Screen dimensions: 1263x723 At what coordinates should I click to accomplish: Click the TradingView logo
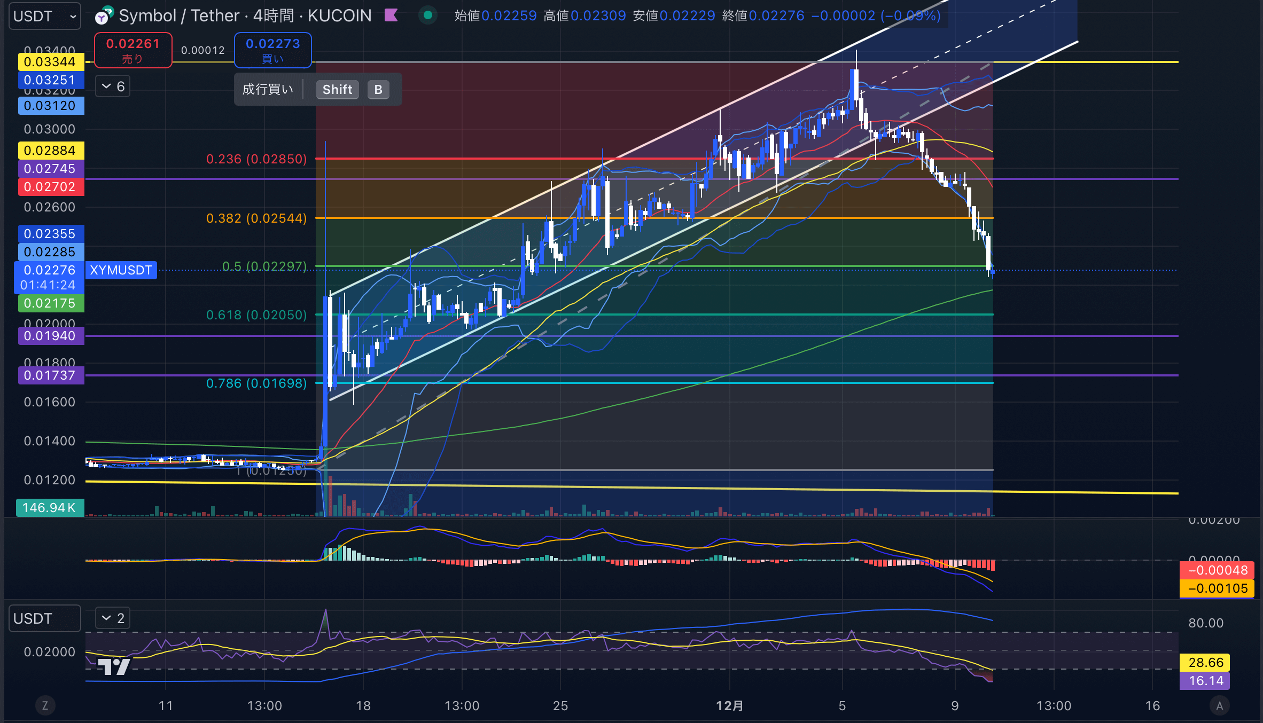point(114,666)
